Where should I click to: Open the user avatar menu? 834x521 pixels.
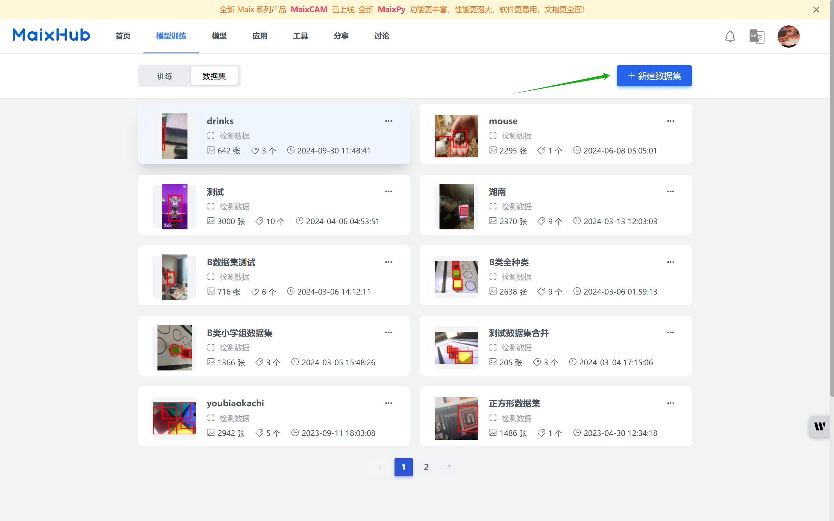coord(788,36)
